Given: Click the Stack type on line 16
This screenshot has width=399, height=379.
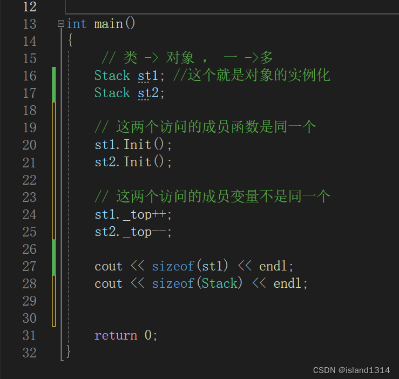Looking at the screenshot, I should [x=112, y=76].
